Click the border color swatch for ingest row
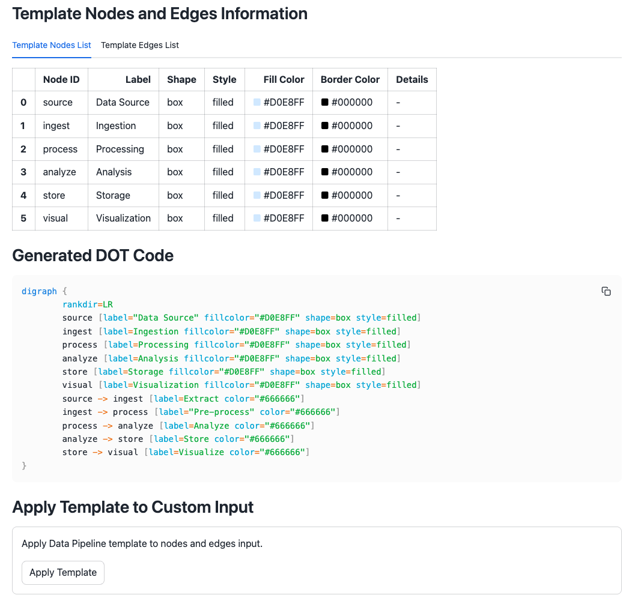Image resolution: width=632 pixels, height=598 pixels. [x=324, y=125]
